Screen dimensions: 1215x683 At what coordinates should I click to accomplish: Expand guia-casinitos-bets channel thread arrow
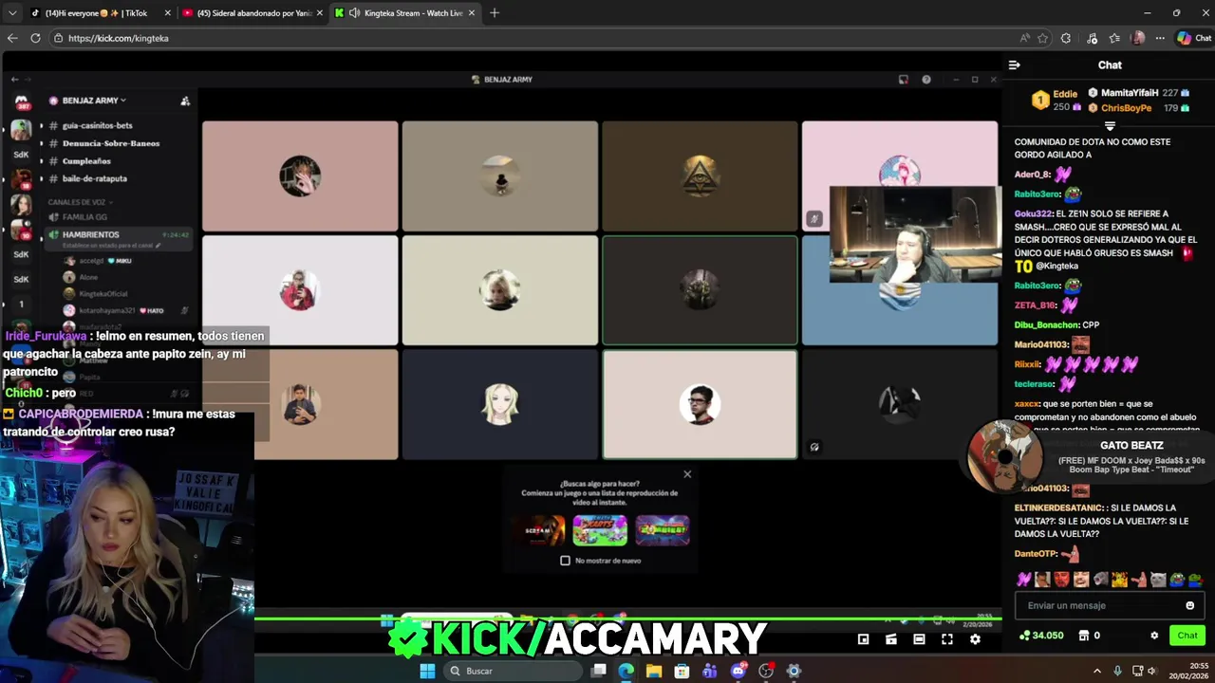[41, 125]
